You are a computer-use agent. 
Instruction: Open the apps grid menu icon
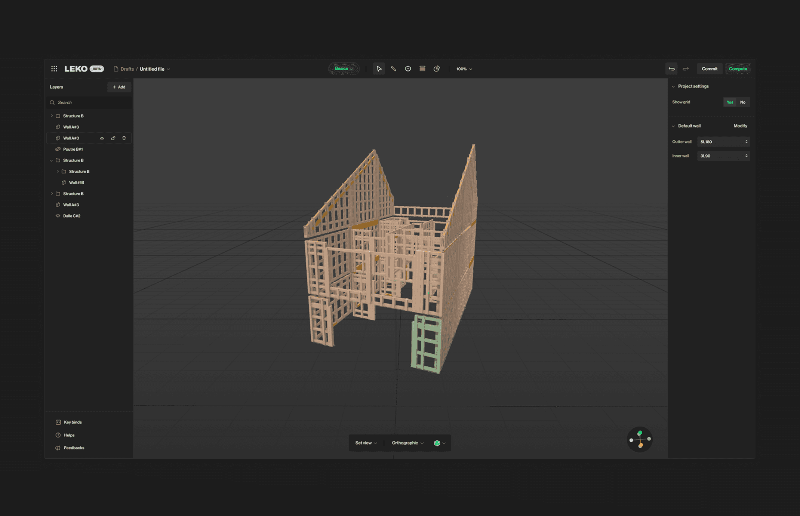click(x=54, y=69)
